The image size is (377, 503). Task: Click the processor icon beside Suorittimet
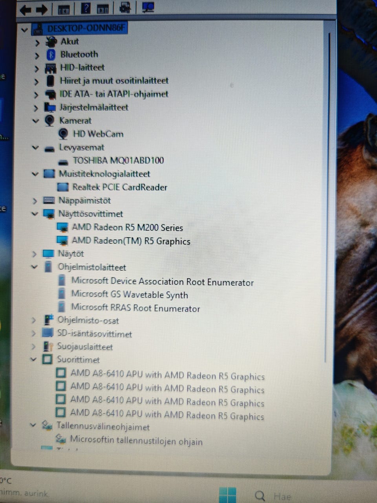click(47, 359)
